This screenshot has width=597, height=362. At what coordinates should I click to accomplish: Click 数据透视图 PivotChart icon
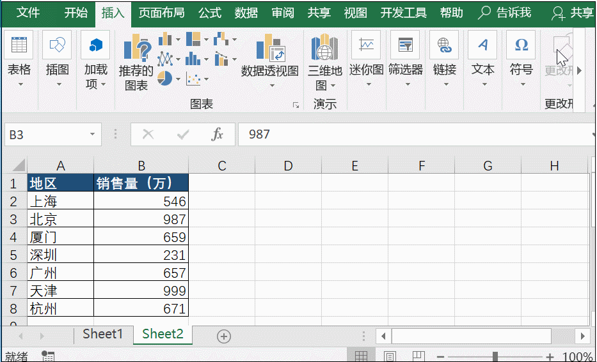point(270,47)
